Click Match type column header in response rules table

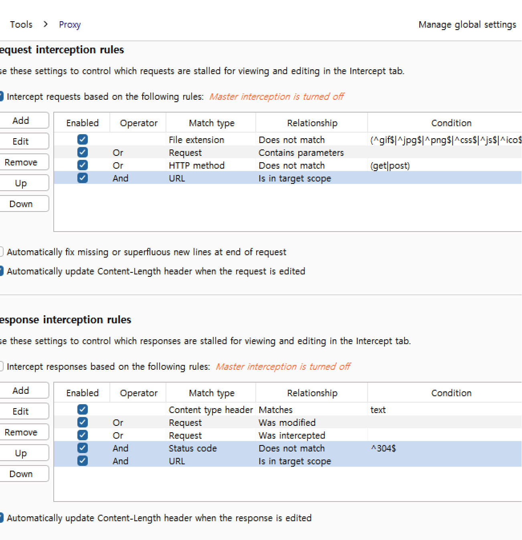tap(212, 393)
